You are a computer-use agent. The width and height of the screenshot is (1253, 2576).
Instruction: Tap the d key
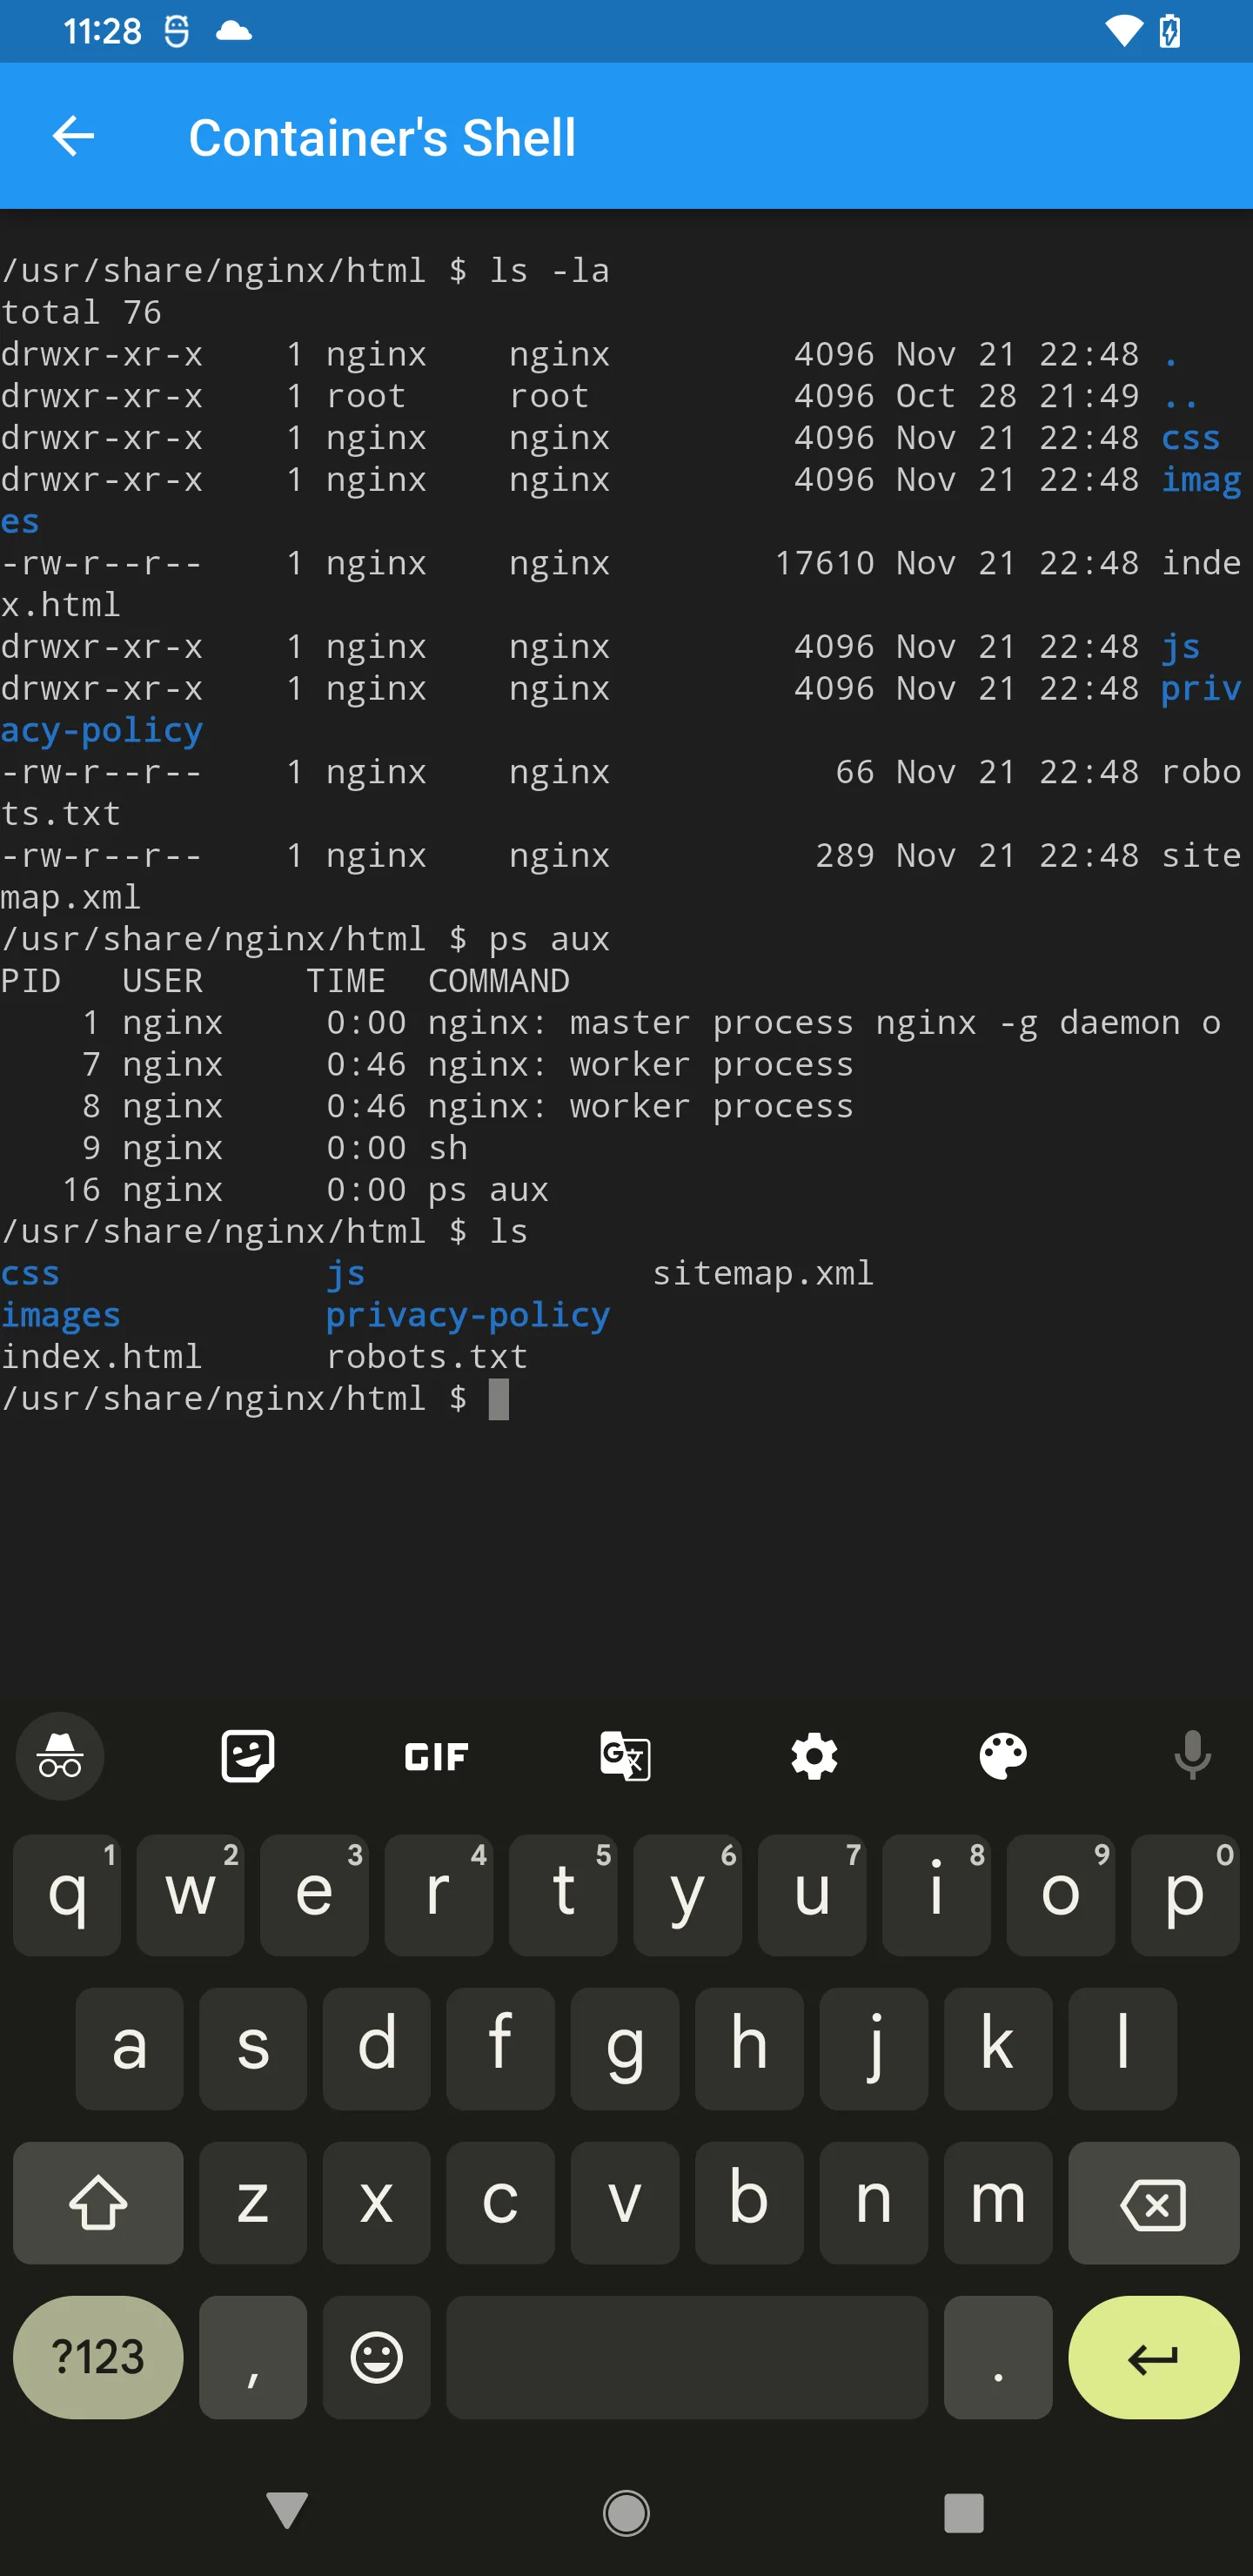pyautogui.click(x=377, y=2049)
